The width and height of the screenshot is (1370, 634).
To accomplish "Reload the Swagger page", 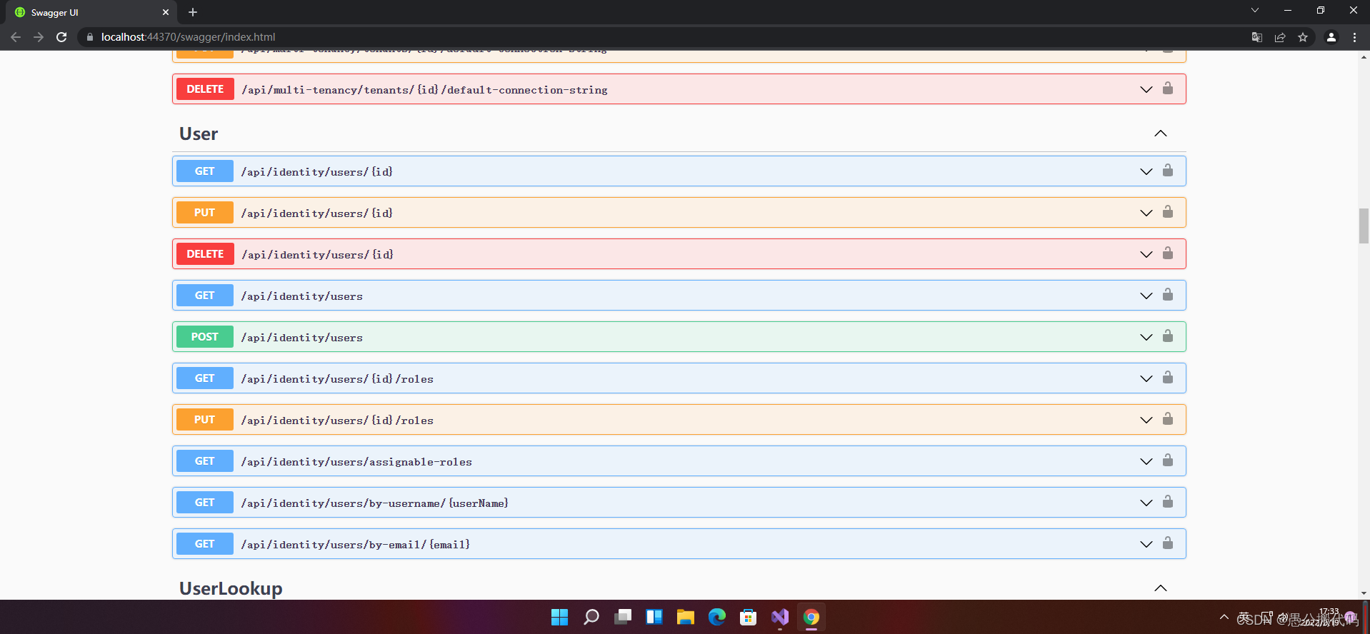I will coord(61,37).
